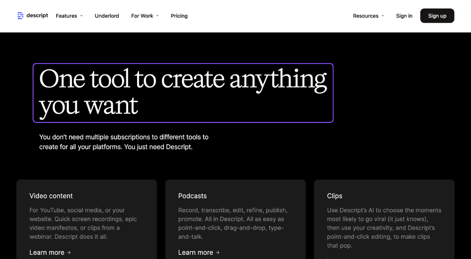Click the Clips card title
This screenshot has width=471, height=259.
[x=334, y=196]
